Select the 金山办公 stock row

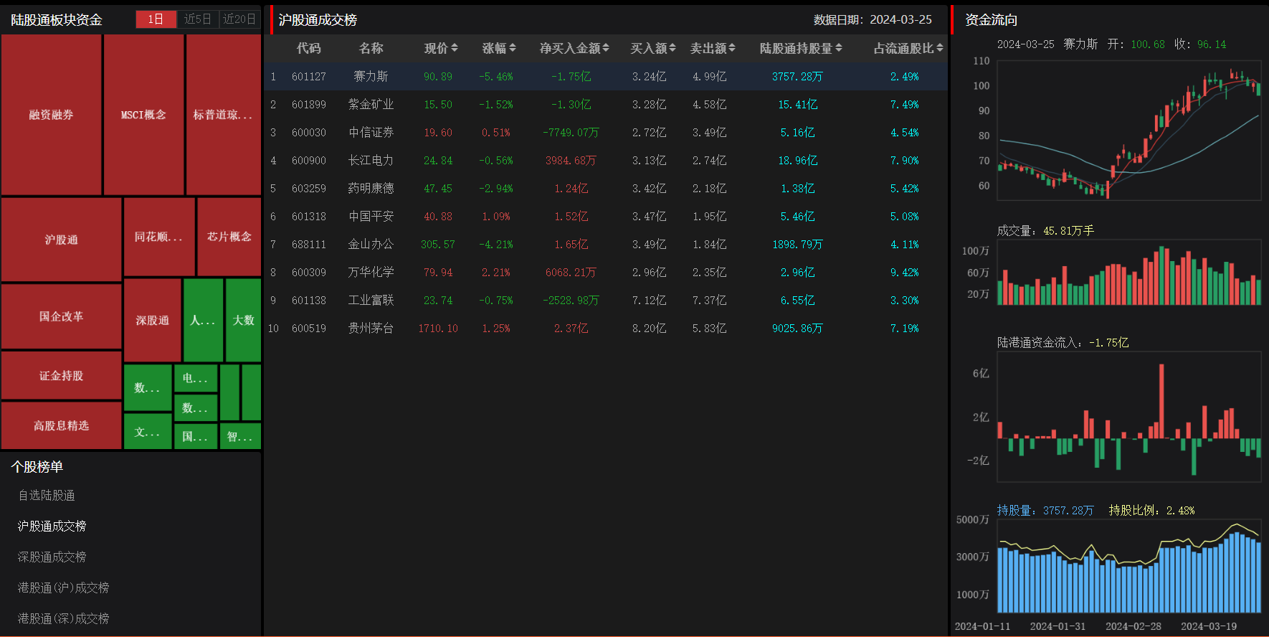606,244
